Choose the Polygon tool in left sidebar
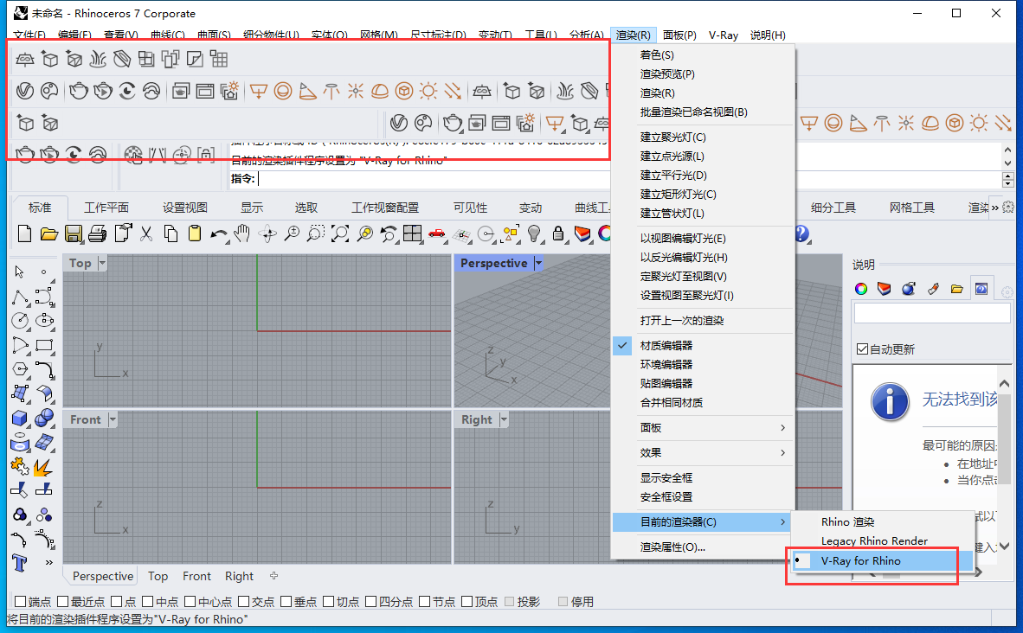 tap(20, 369)
